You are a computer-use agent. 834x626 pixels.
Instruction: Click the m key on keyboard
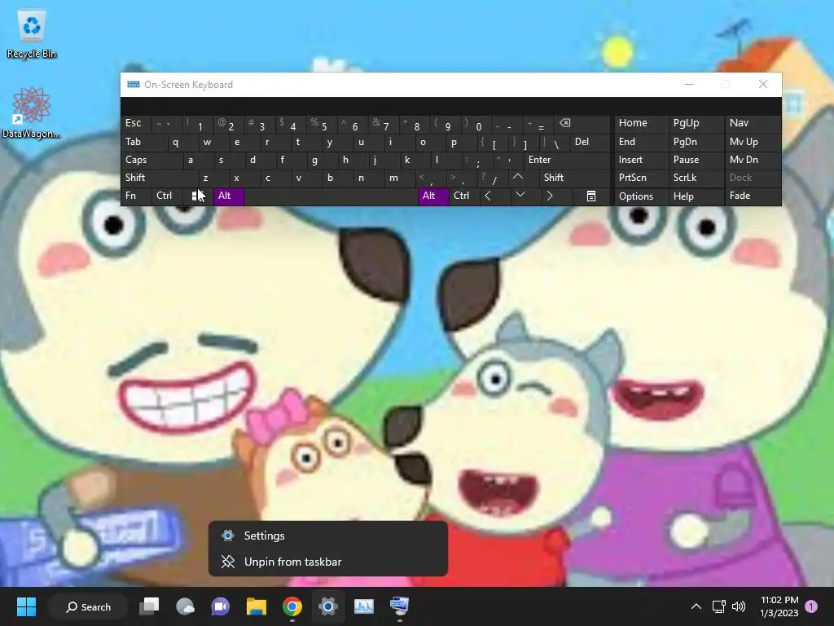(399, 178)
